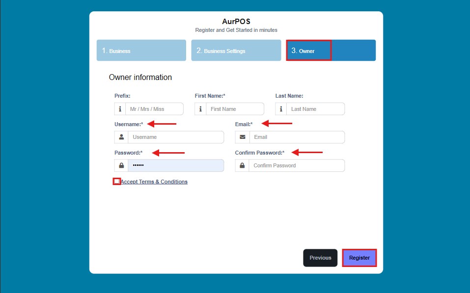
Task: Open the Accept Terms & Conditions link
Action: [154, 182]
